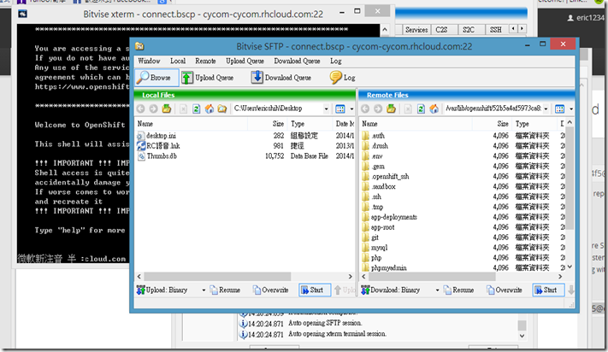Open the remote view mode dropdown arrow
608x352 pixels.
(x=571, y=109)
